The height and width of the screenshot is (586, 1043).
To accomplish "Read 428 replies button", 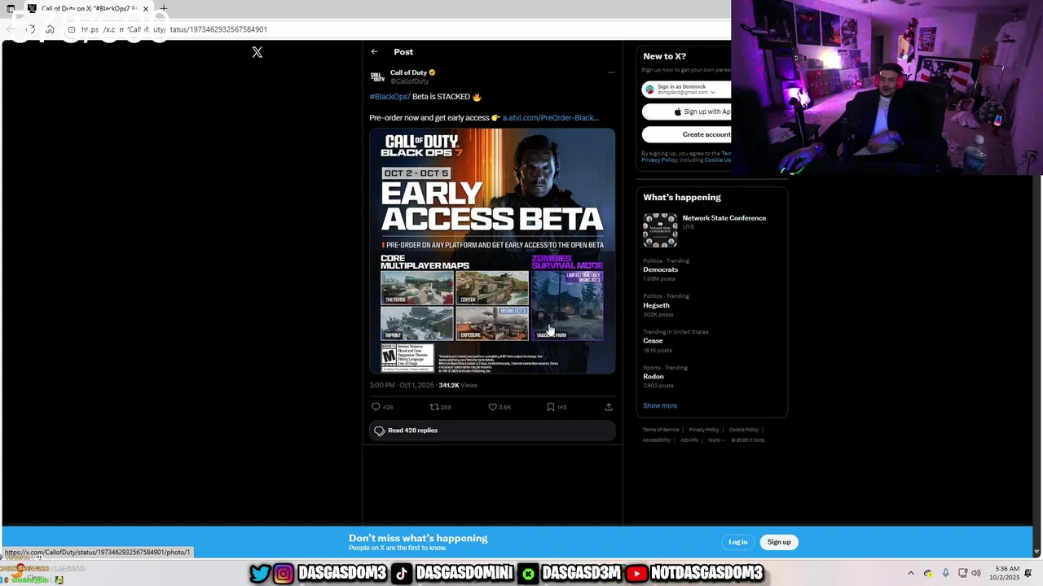I will pyautogui.click(x=492, y=431).
